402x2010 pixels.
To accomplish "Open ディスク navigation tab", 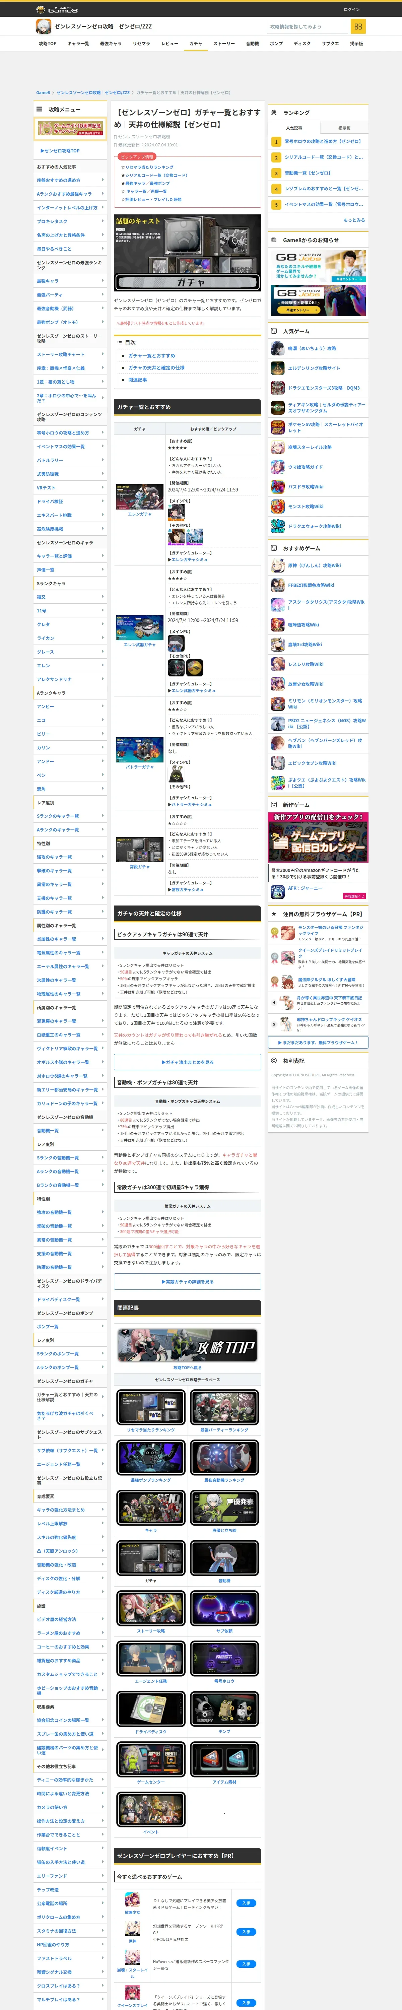I will coord(302,44).
